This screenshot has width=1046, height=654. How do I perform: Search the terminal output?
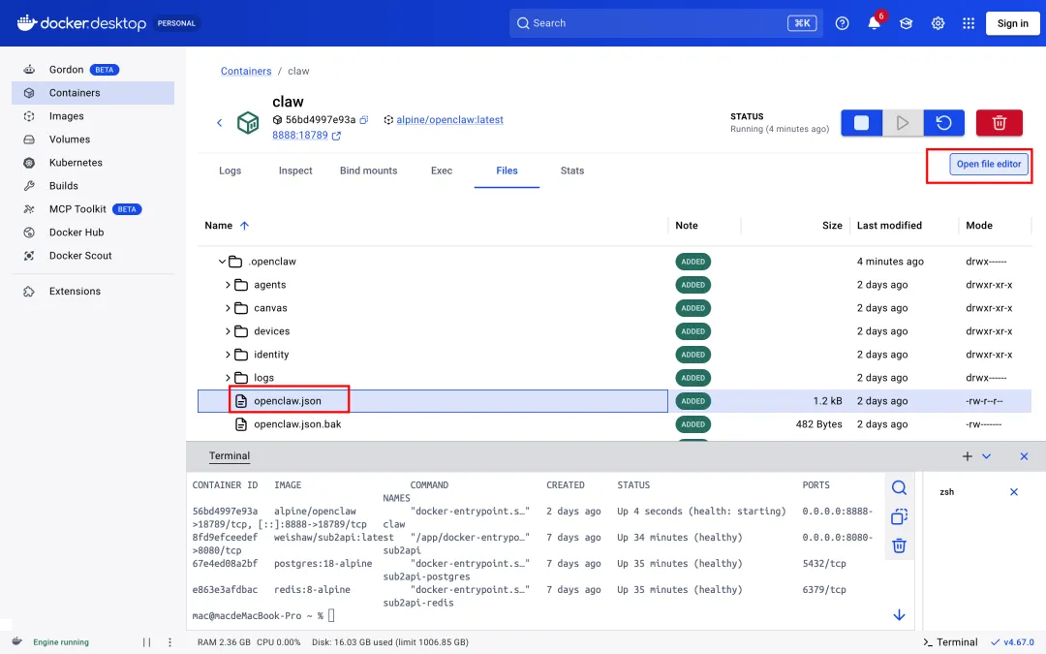(899, 487)
